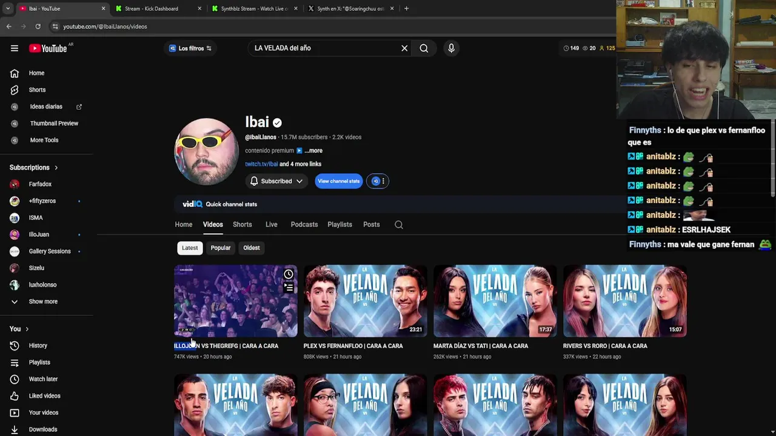The image size is (776, 436).
Task: Go back in browser history
Action: tap(9, 27)
